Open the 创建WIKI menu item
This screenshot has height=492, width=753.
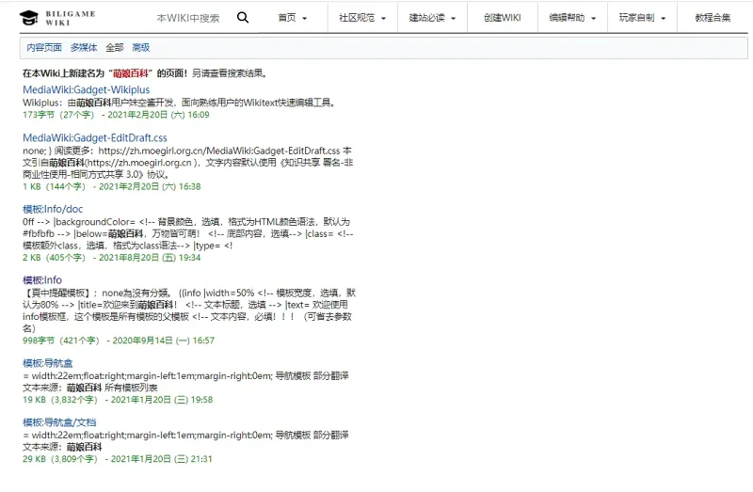click(503, 18)
